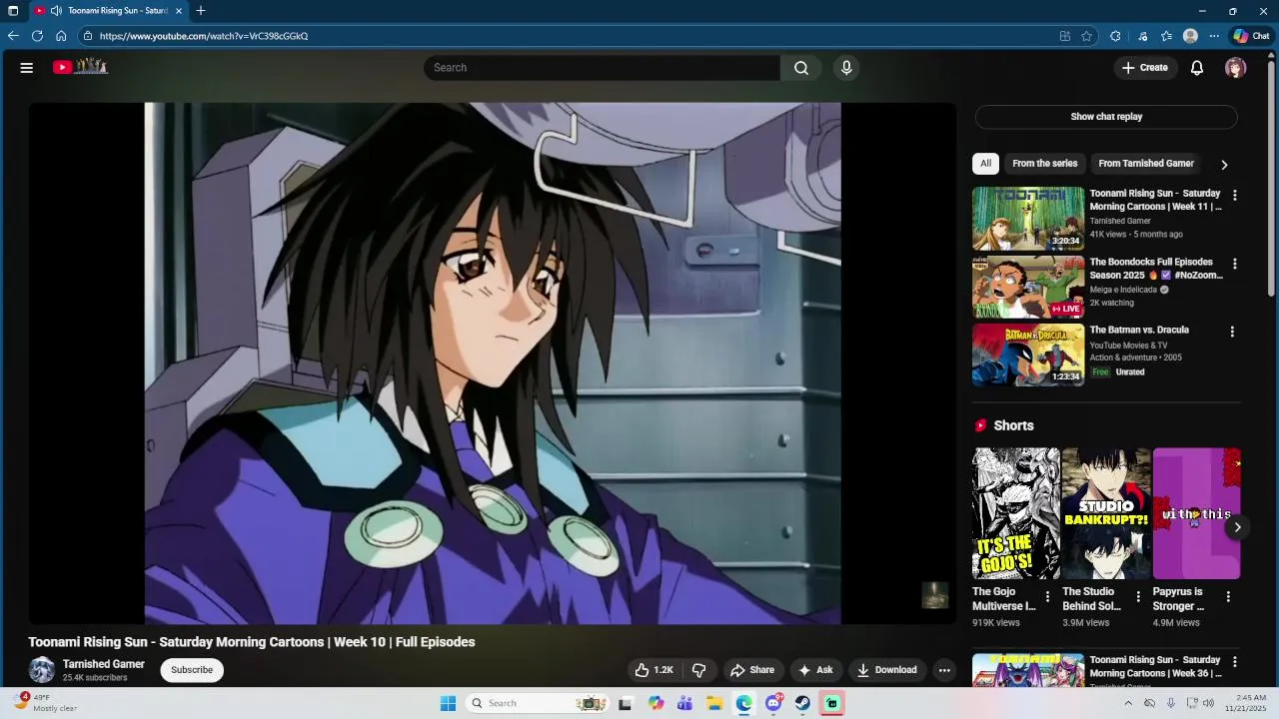Show next Shorts with arrow
Image resolution: width=1279 pixels, height=719 pixels.
pyautogui.click(x=1237, y=527)
